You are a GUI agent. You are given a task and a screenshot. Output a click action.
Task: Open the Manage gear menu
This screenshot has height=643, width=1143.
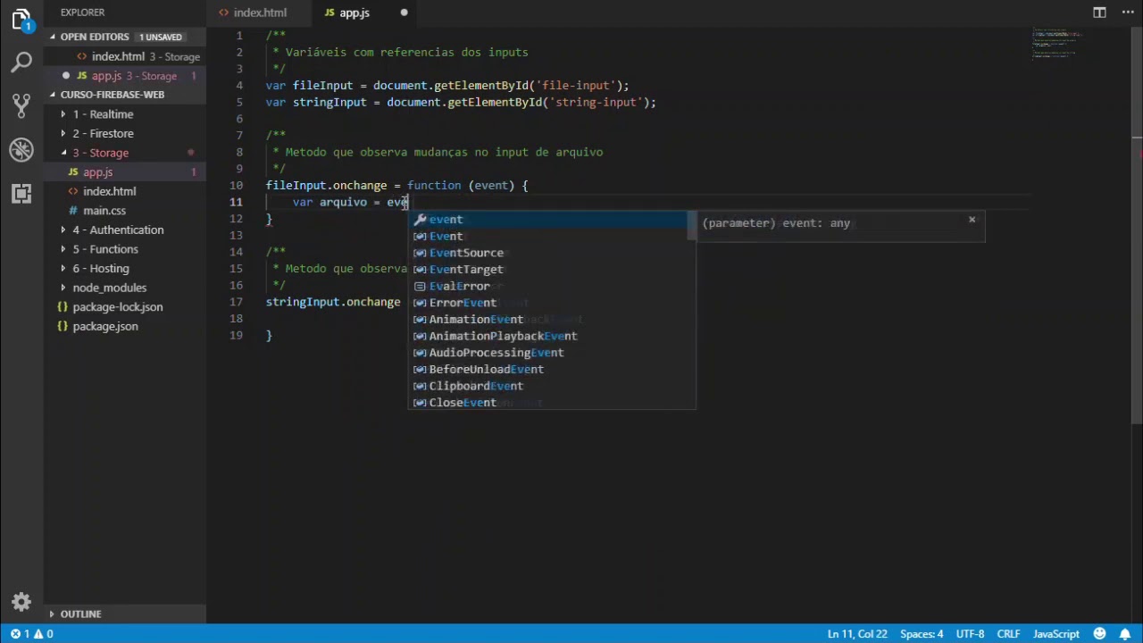(x=21, y=601)
